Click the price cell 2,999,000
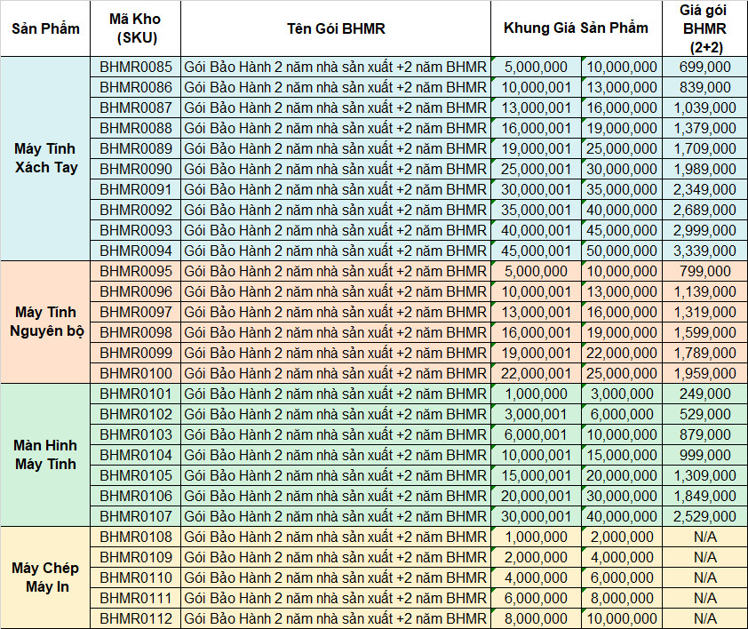This screenshot has height=629, width=748. [x=704, y=230]
